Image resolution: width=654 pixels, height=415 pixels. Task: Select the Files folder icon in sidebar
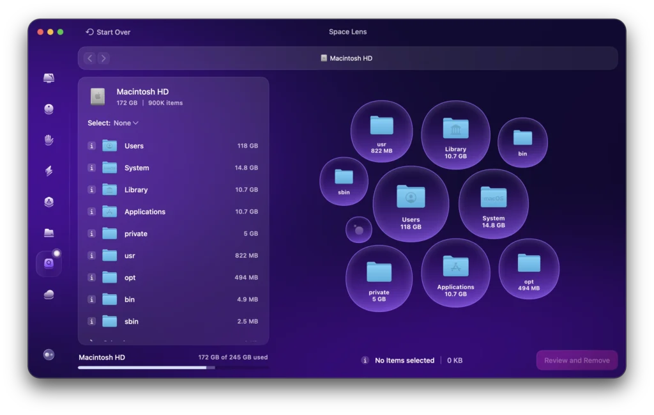coord(49,231)
